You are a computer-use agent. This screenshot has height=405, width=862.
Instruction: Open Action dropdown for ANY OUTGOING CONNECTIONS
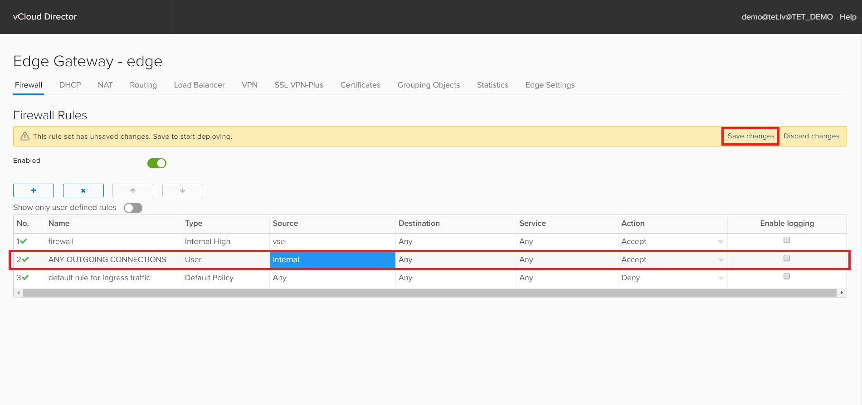click(x=721, y=260)
